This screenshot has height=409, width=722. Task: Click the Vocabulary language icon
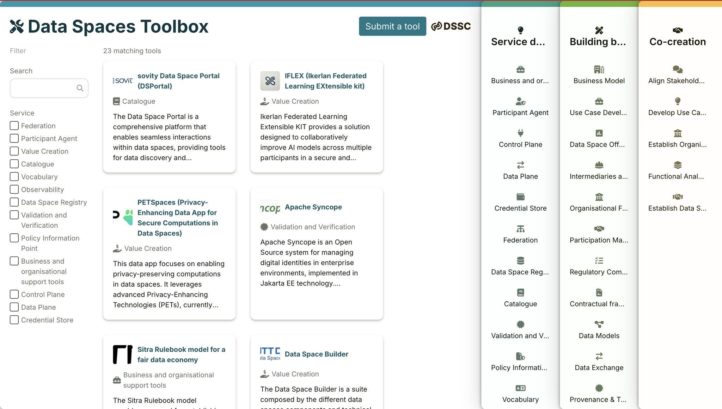pyautogui.click(x=520, y=388)
